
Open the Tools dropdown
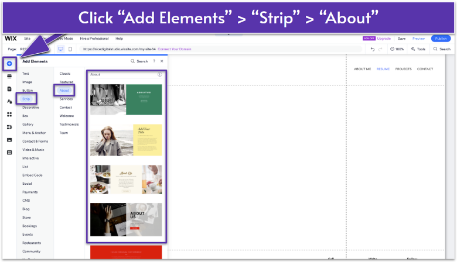(x=418, y=49)
